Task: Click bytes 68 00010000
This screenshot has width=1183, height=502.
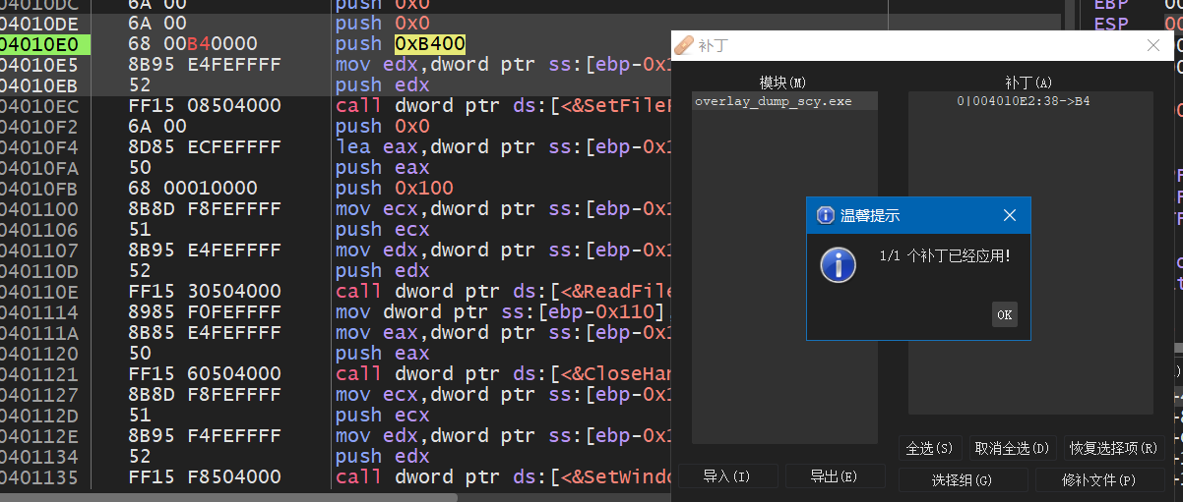Action: [x=193, y=188]
